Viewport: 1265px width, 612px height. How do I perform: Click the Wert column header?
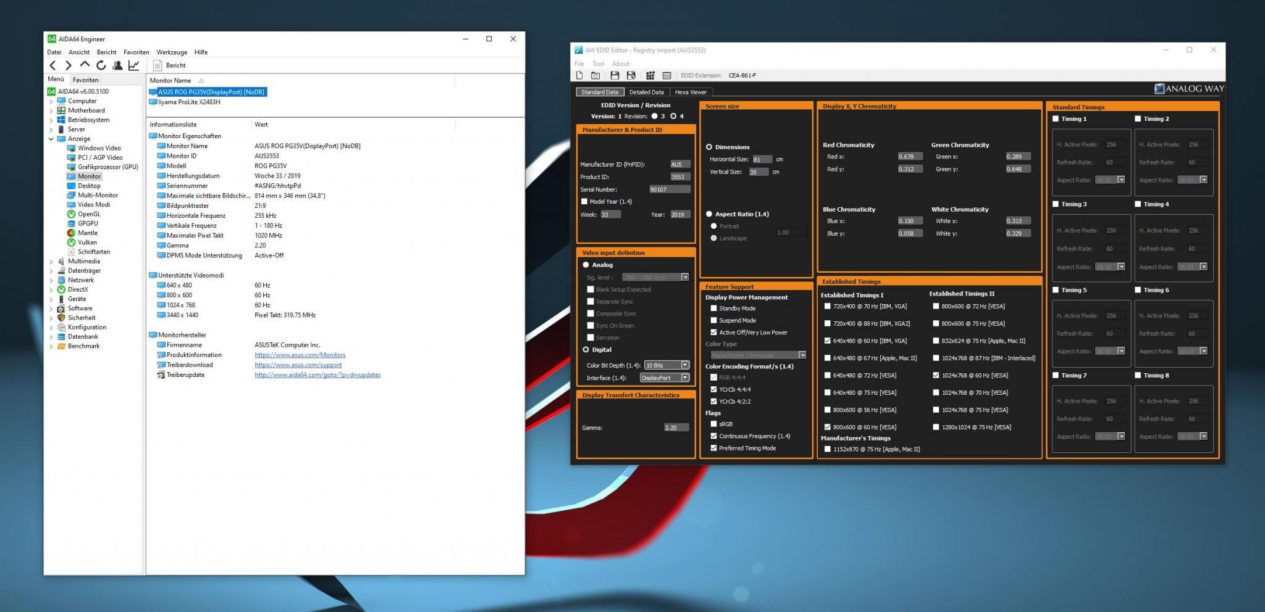261,125
